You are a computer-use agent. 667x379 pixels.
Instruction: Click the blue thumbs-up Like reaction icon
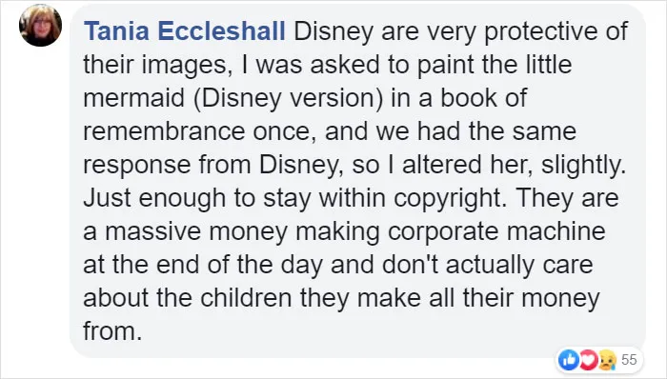[x=569, y=360]
